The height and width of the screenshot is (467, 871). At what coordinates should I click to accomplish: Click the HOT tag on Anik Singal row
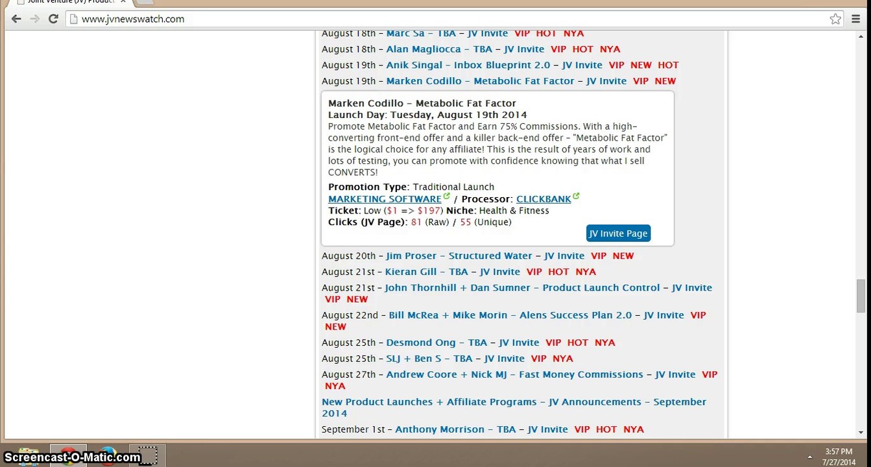[668, 65]
